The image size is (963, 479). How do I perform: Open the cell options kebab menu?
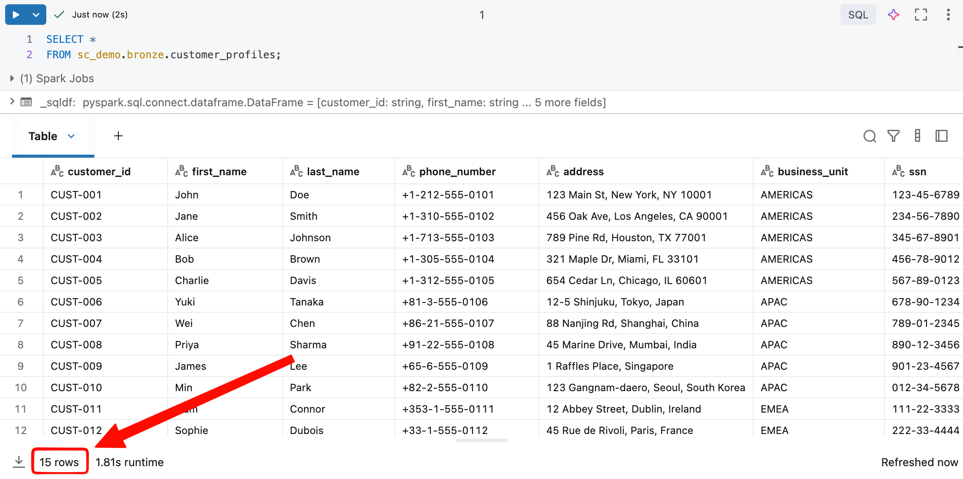click(x=948, y=14)
